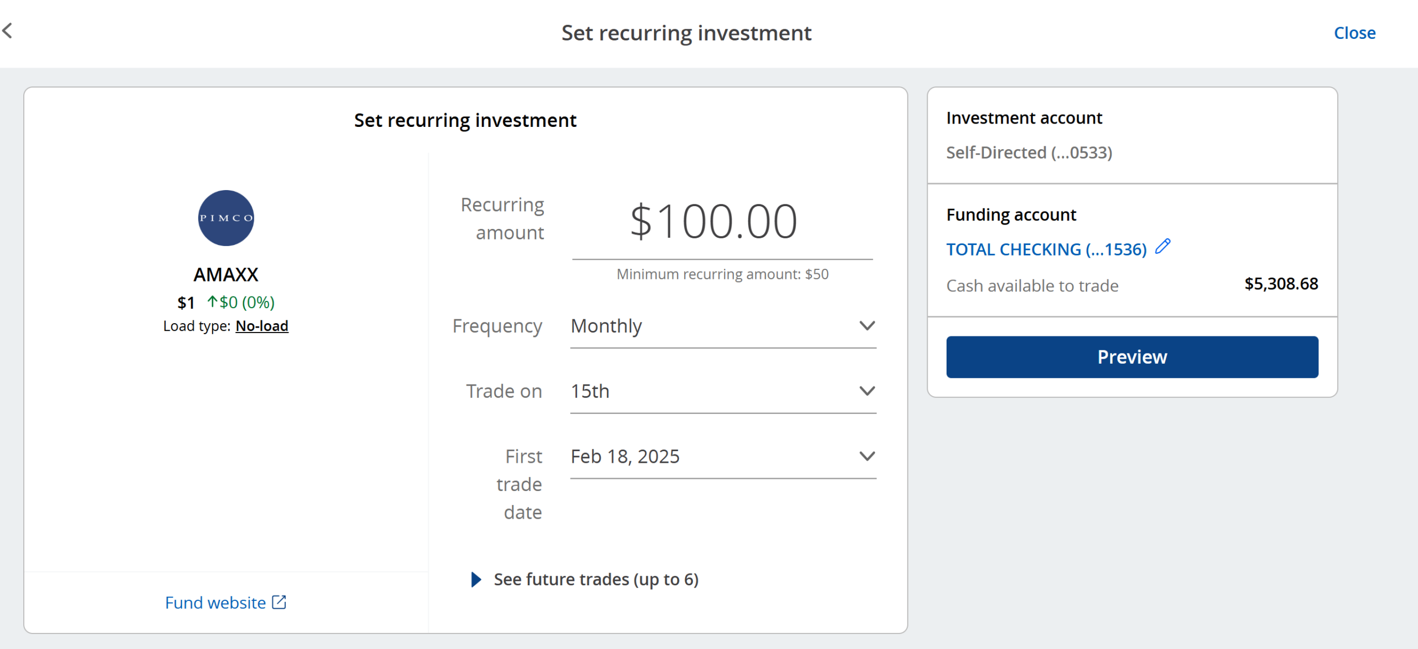Click TOTAL CHECKING (...1536) account link
1418x649 pixels.
[x=1046, y=249]
